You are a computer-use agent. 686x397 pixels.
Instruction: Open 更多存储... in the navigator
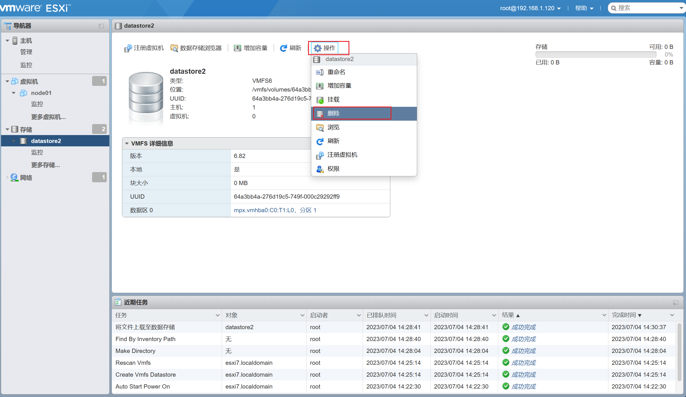pyautogui.click(x=45, y=165)
